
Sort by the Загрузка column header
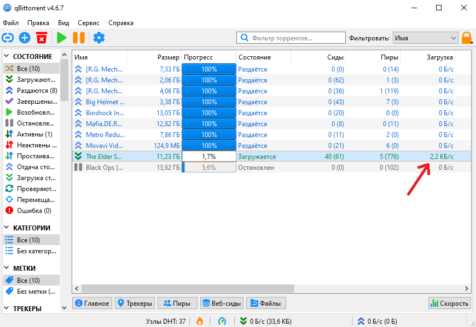427,57
